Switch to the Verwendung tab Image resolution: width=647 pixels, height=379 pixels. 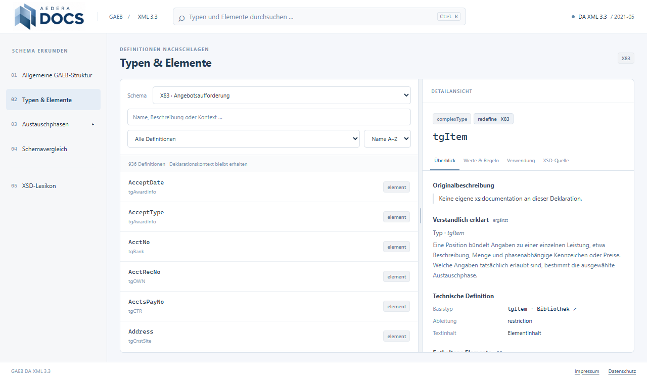click(x=521, y=161)
